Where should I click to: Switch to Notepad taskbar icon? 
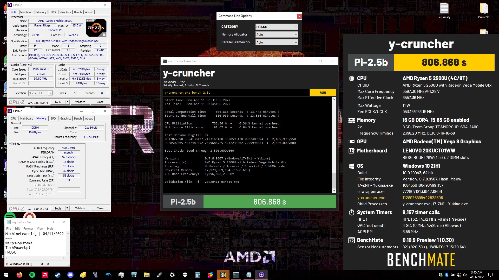click(249, 275)
